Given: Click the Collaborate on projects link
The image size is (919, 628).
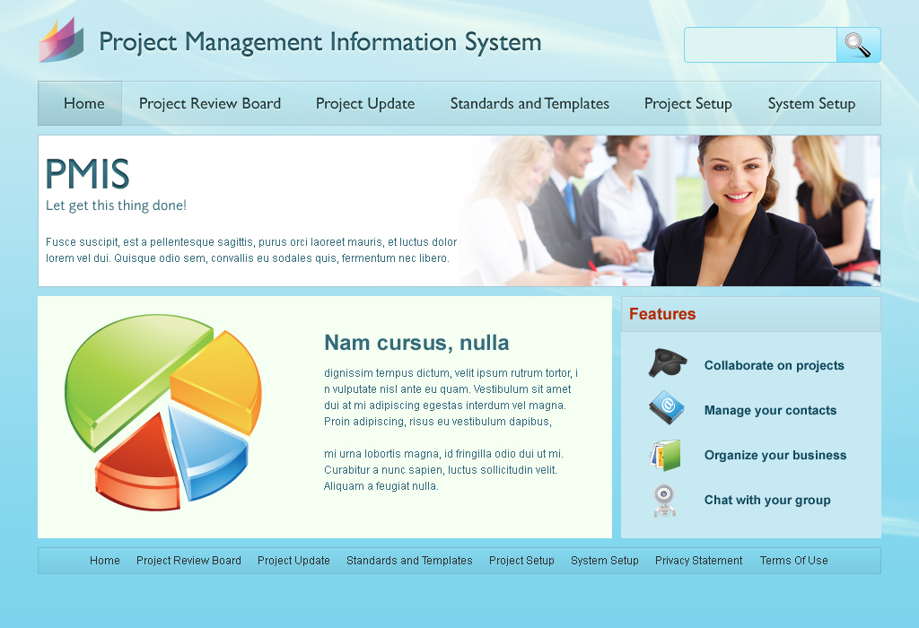Looking at the screenshot, I should 775,365.
